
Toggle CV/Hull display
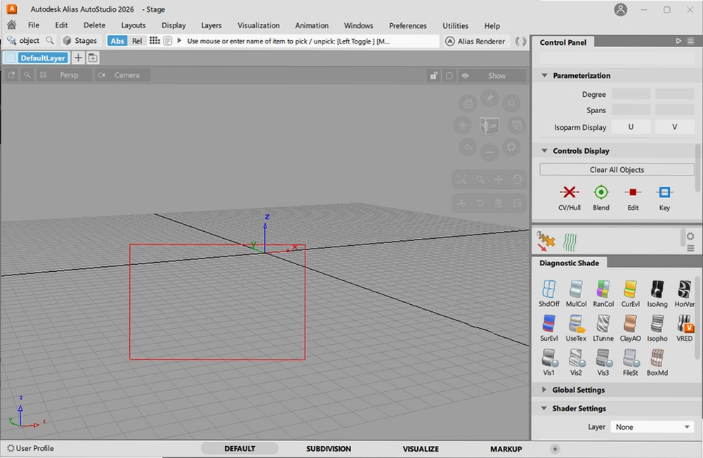click(570, 198)
